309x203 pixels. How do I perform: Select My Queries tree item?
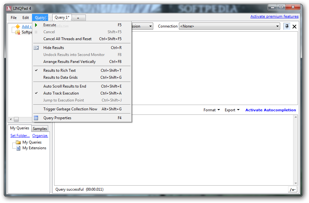32,142
